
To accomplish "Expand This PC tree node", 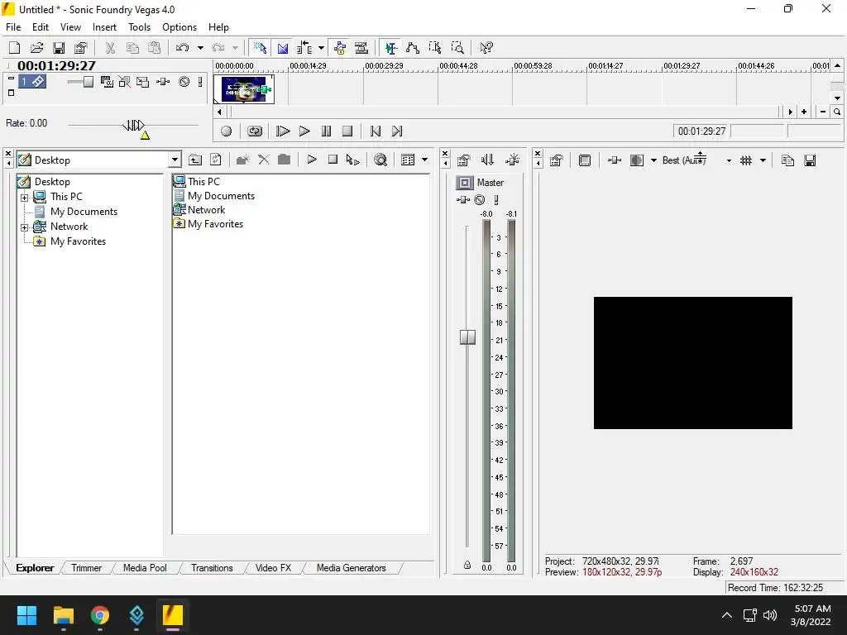I will 24,198.
